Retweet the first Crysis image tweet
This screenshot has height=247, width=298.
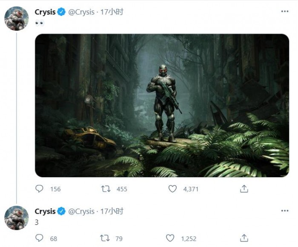106,189
